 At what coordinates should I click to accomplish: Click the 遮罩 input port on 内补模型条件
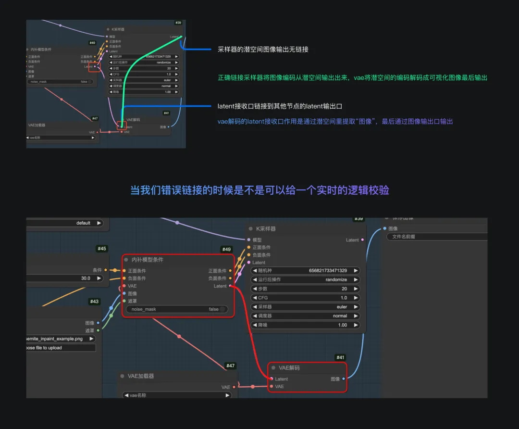pos(124,301)
